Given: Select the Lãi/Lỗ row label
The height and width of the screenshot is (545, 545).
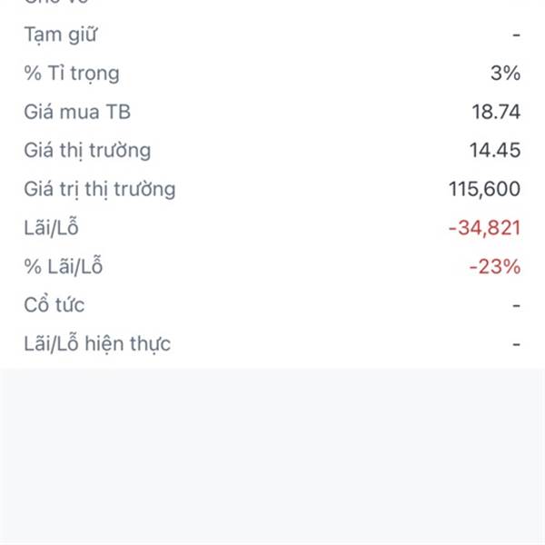Looking at the screenshot, I should click(51, 227).
